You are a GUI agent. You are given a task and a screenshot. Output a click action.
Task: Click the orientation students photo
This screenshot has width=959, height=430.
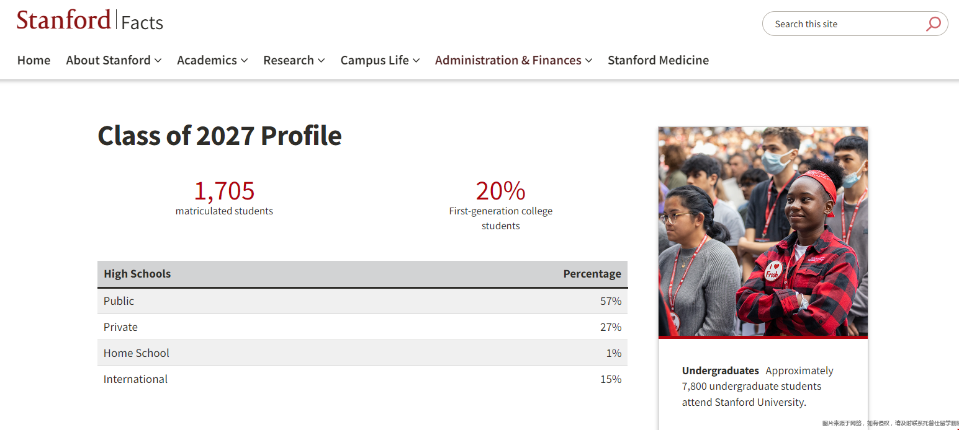click(x=763, y=232)
